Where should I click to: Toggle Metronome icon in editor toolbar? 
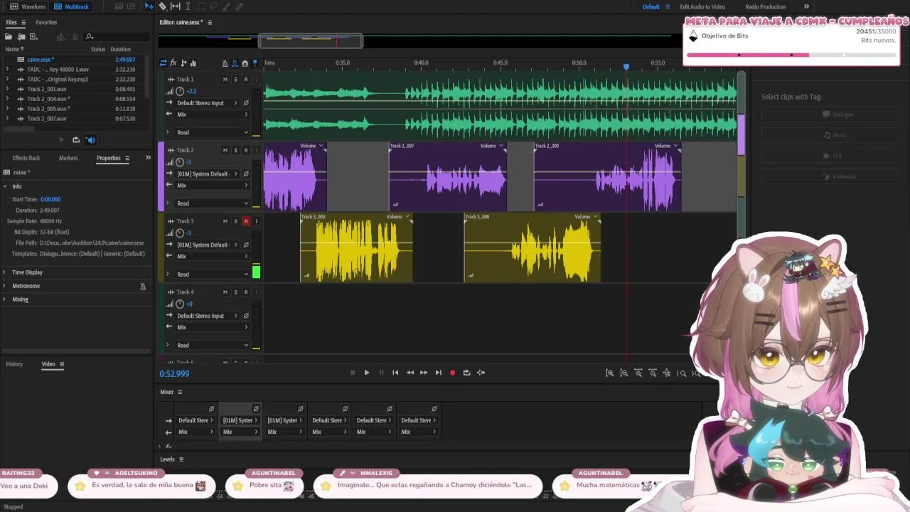(225, 63)
